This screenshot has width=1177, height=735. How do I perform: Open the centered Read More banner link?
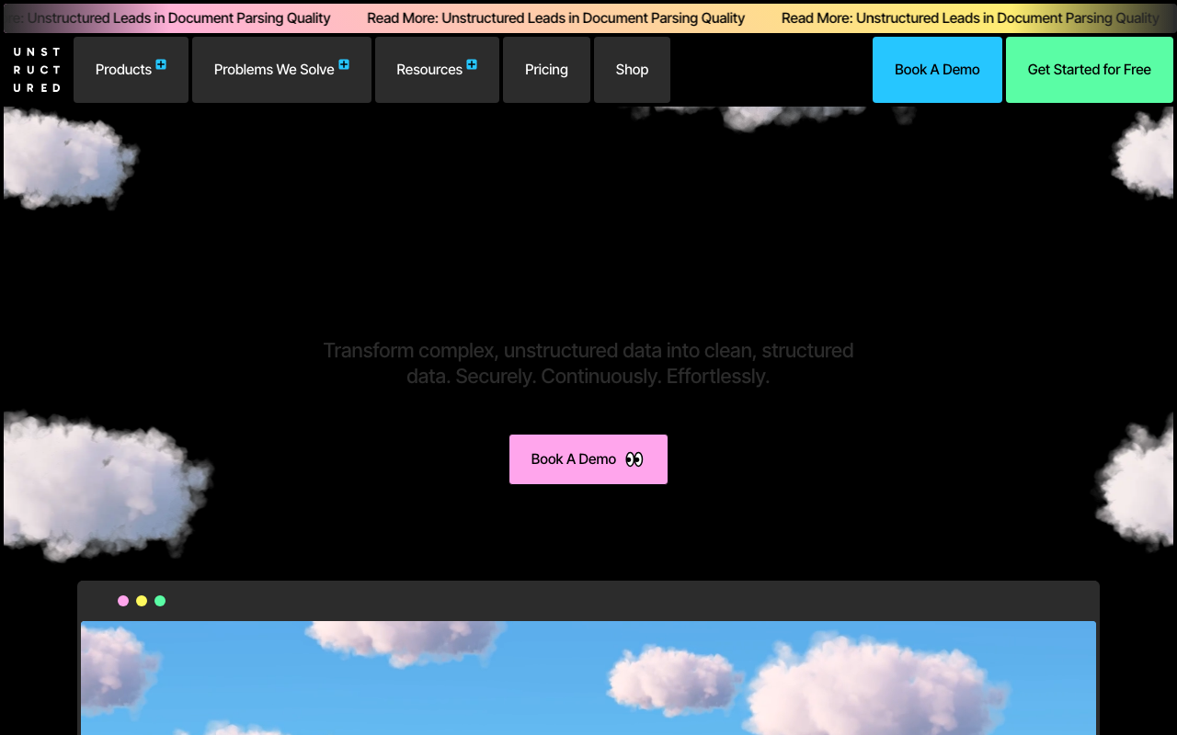tap(556, 18)
